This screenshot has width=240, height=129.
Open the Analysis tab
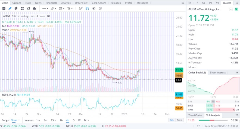66,3
